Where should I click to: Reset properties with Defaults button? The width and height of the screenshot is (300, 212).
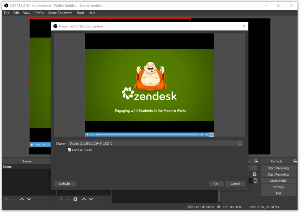[x=65, y=184]
